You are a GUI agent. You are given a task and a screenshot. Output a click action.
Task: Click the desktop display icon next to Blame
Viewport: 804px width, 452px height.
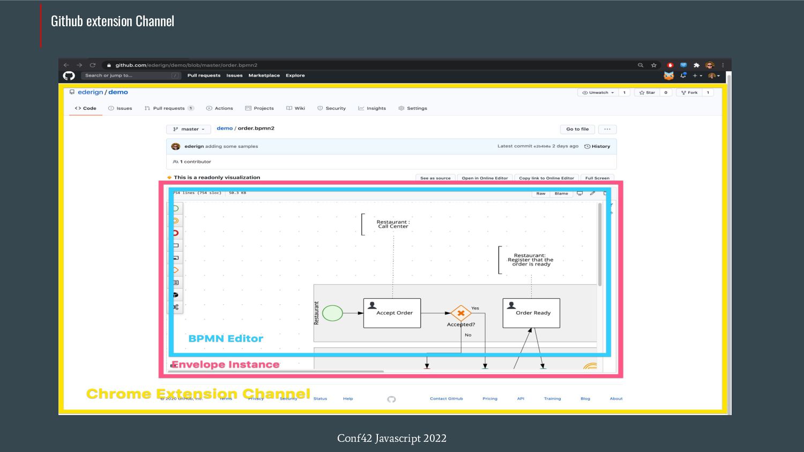[x=579, y=193]
